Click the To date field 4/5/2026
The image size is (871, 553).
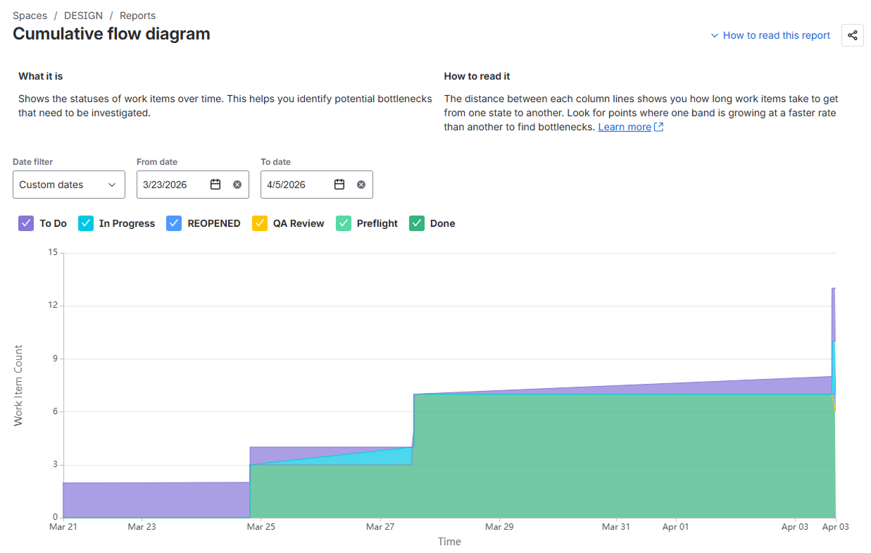click(317, 185)
